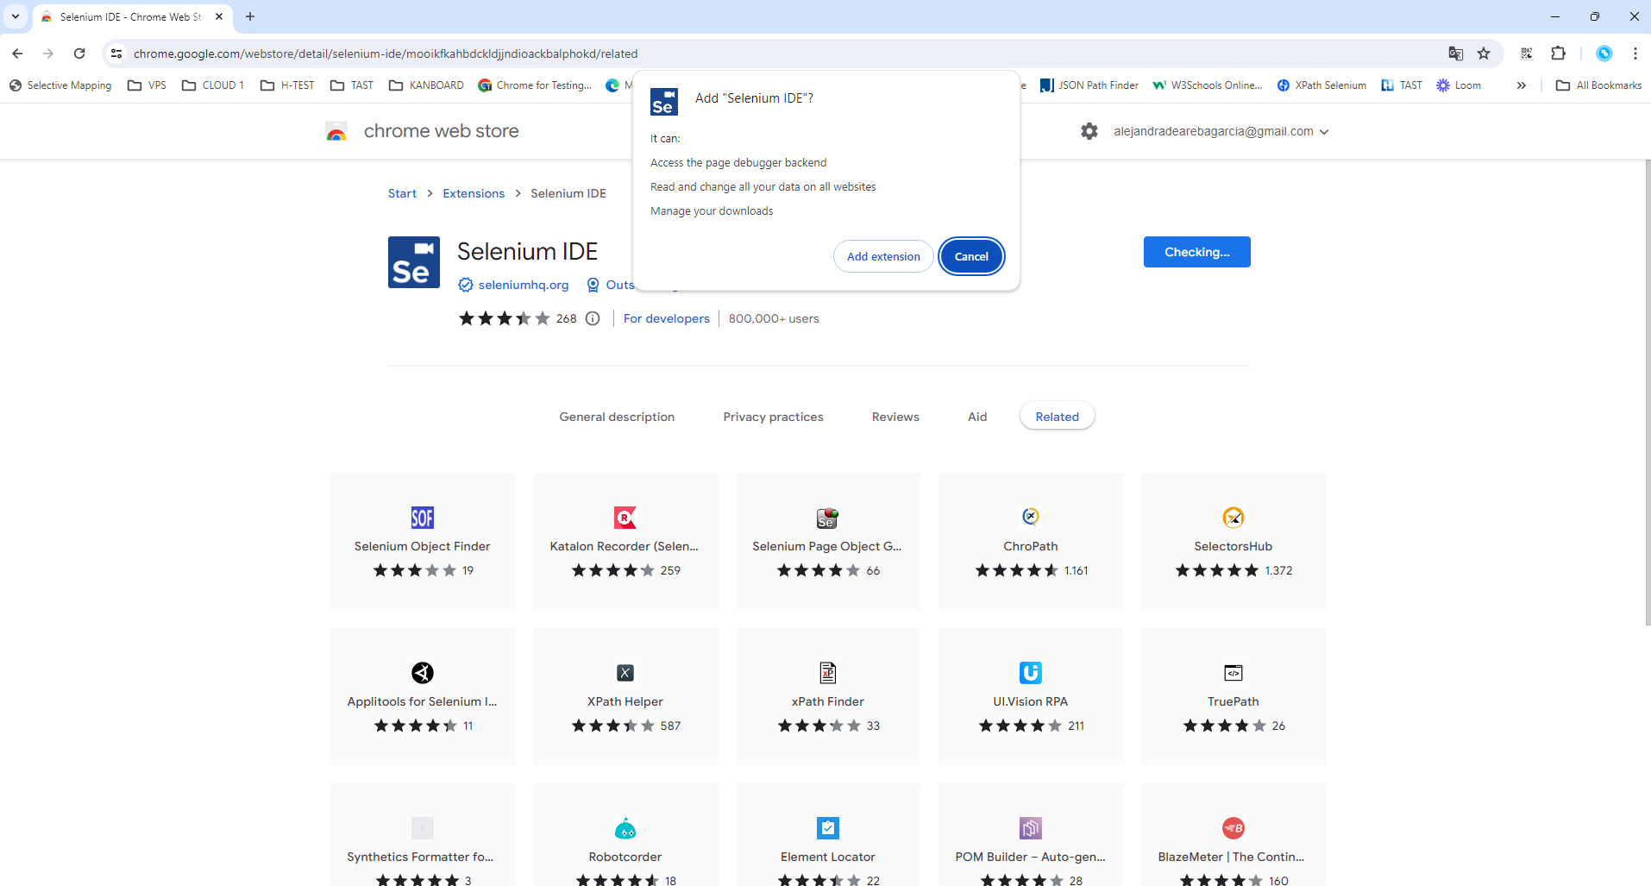Image resolution: width=1651 pixels, height=886 pixels.
Task: Open the SelectorsHub extension icon
Action: [1233, 518]
